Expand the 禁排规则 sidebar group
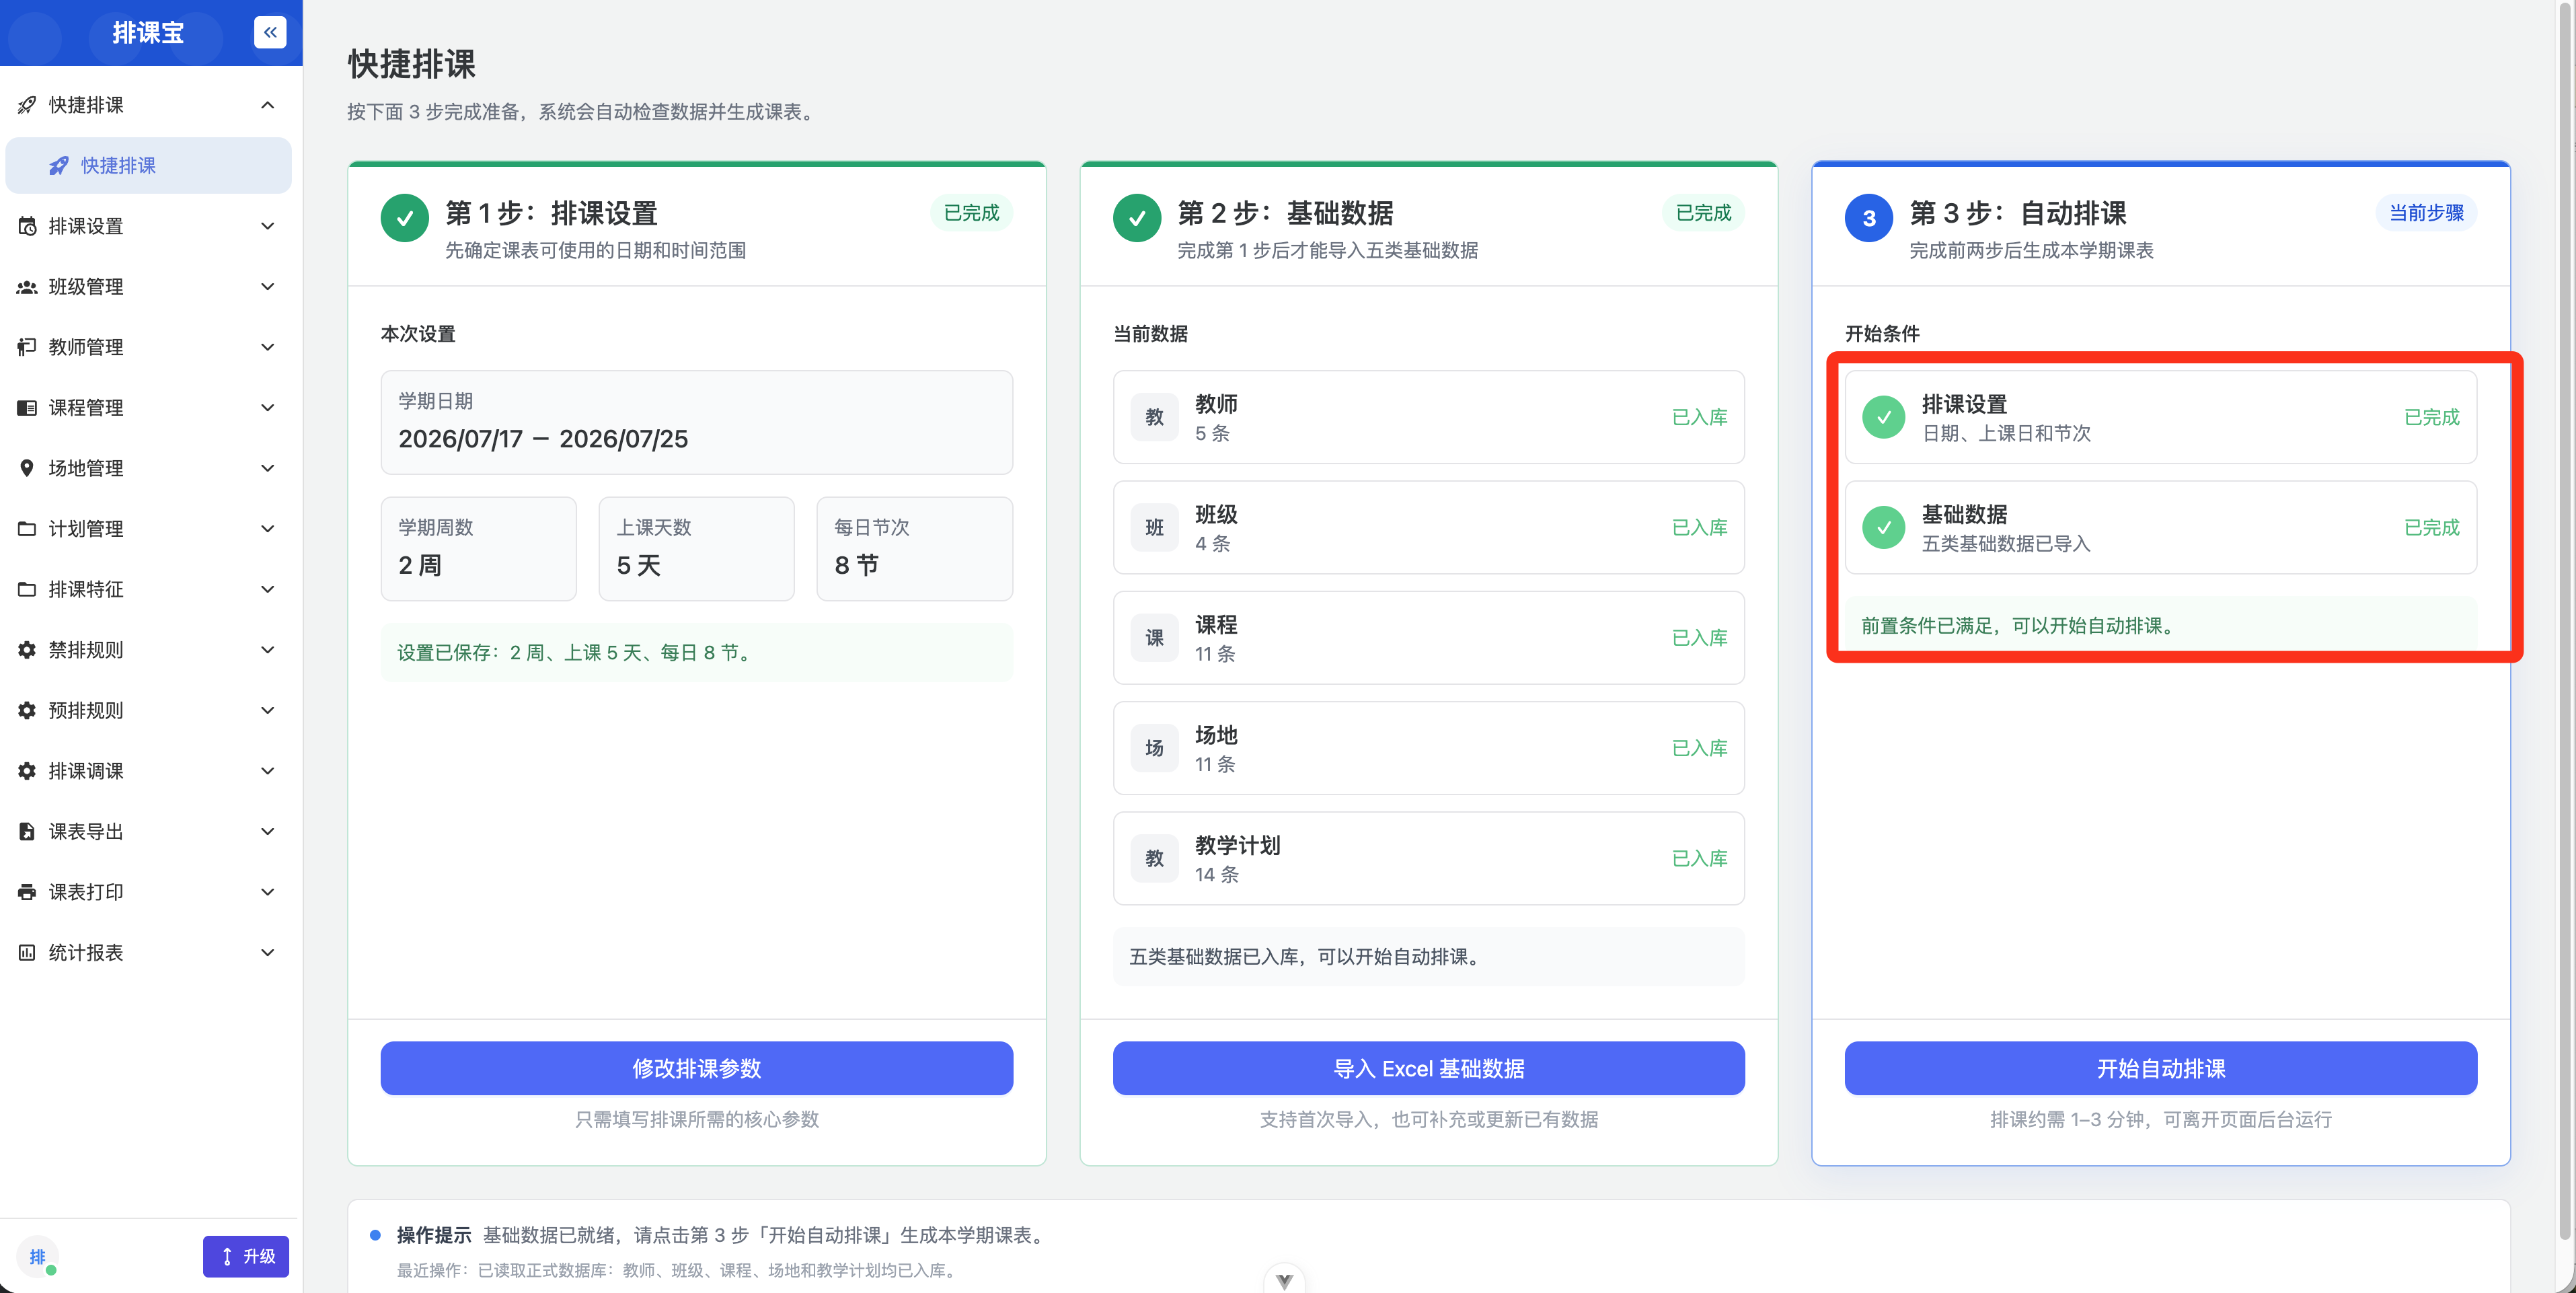The width and height of the screenshot is (2576, 1293). [x=267, y=650]
